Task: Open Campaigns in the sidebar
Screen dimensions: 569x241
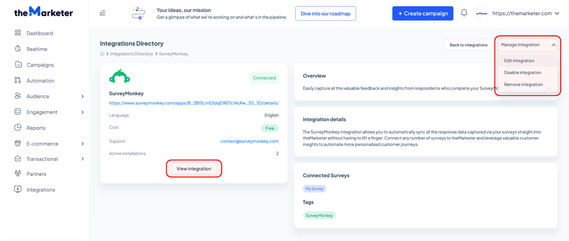Action: (x=40, y=65)
